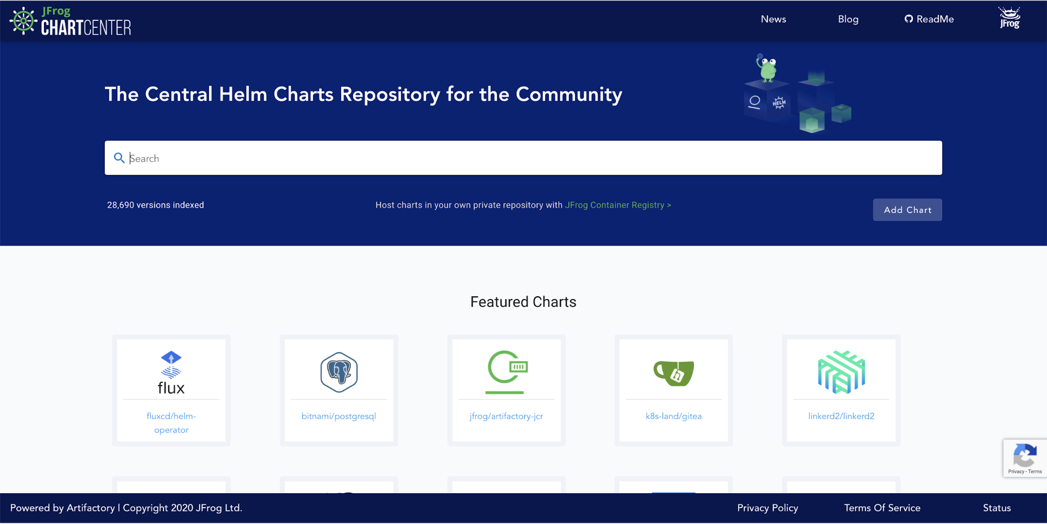Select the linkerd2 chart icon
1047x524 pixels.
click(x=841, y=372)
